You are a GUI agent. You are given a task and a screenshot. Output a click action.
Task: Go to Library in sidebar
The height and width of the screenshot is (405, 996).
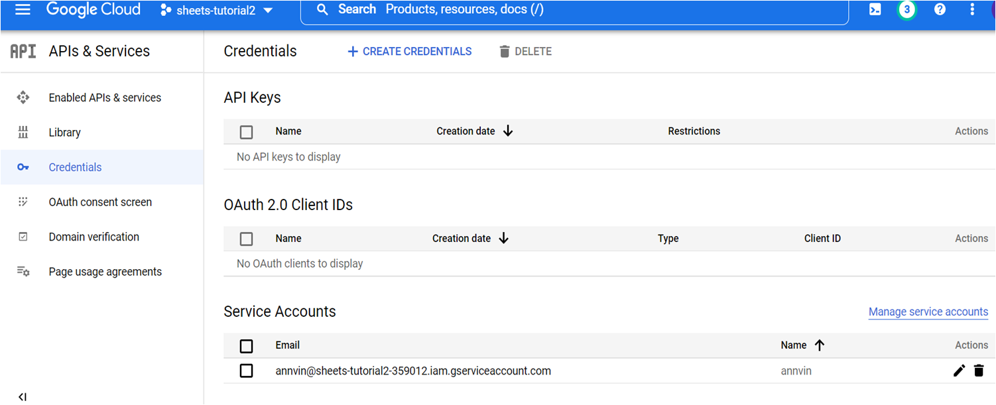point(64,133)
